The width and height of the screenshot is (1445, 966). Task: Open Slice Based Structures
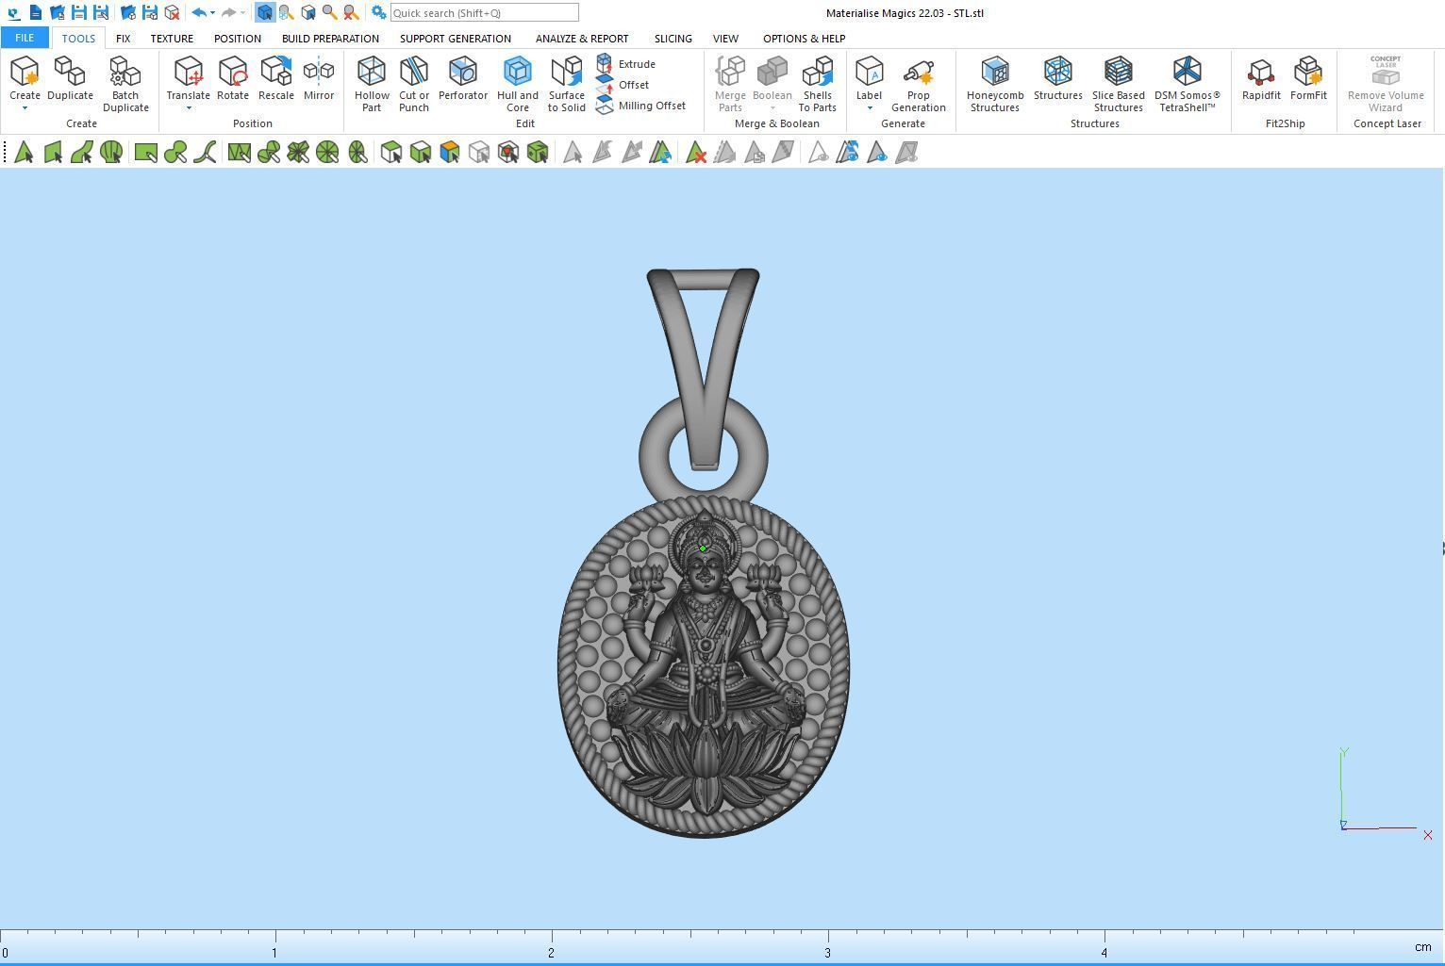pyautogui.click(x=1118, y=84)
